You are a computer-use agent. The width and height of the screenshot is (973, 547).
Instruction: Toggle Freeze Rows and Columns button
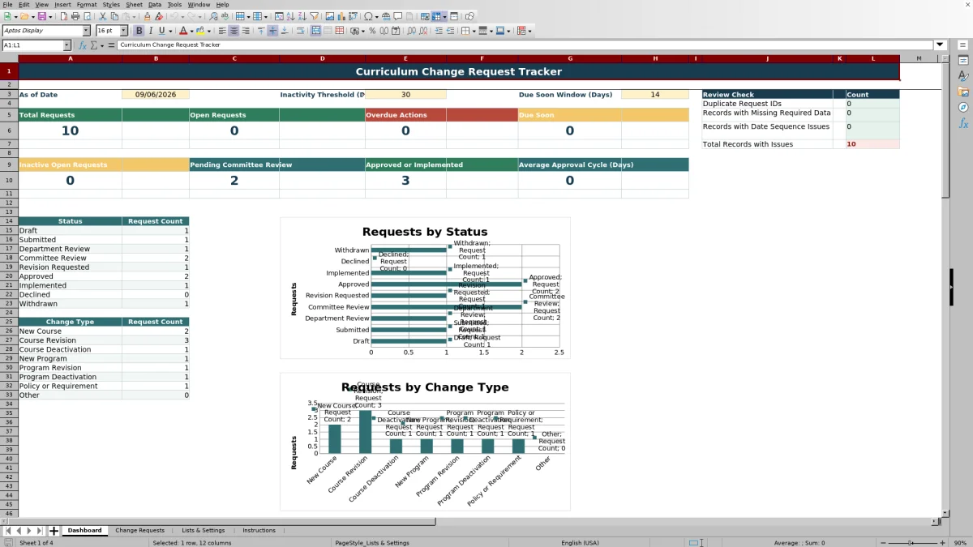(436, 16)
